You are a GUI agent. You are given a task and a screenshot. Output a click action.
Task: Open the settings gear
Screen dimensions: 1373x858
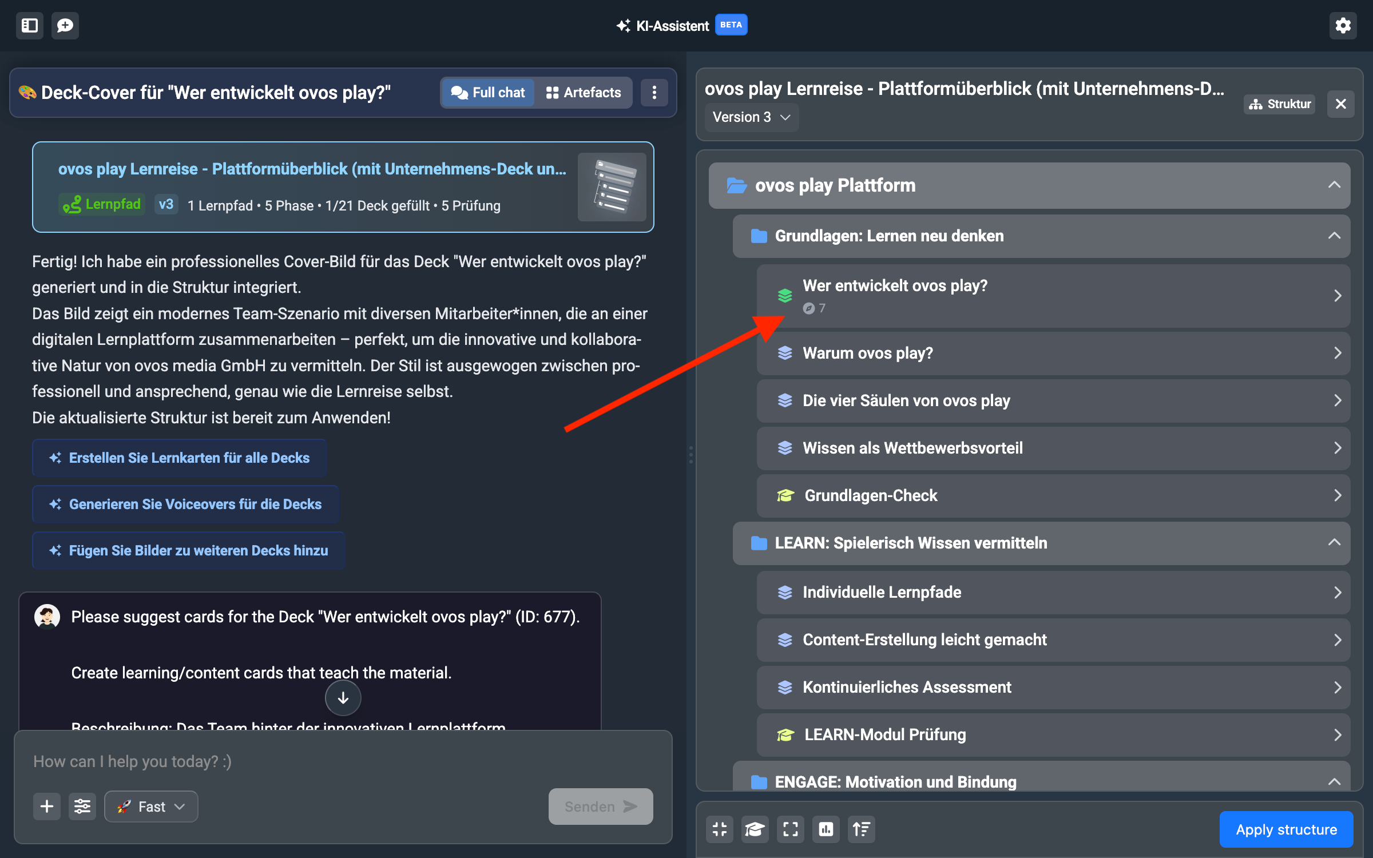[x=1343, y=26]
